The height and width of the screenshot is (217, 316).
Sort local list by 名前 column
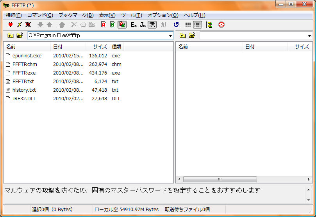click(x=27, y=47)
